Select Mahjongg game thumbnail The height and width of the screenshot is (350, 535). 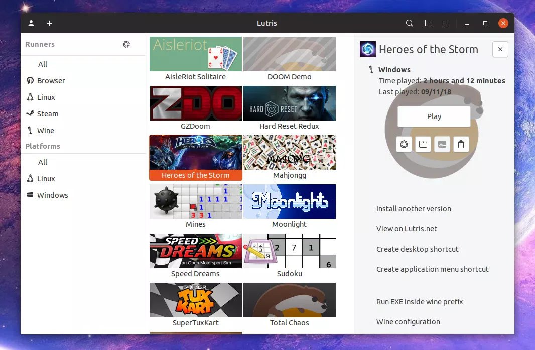[x=290, y=152]
